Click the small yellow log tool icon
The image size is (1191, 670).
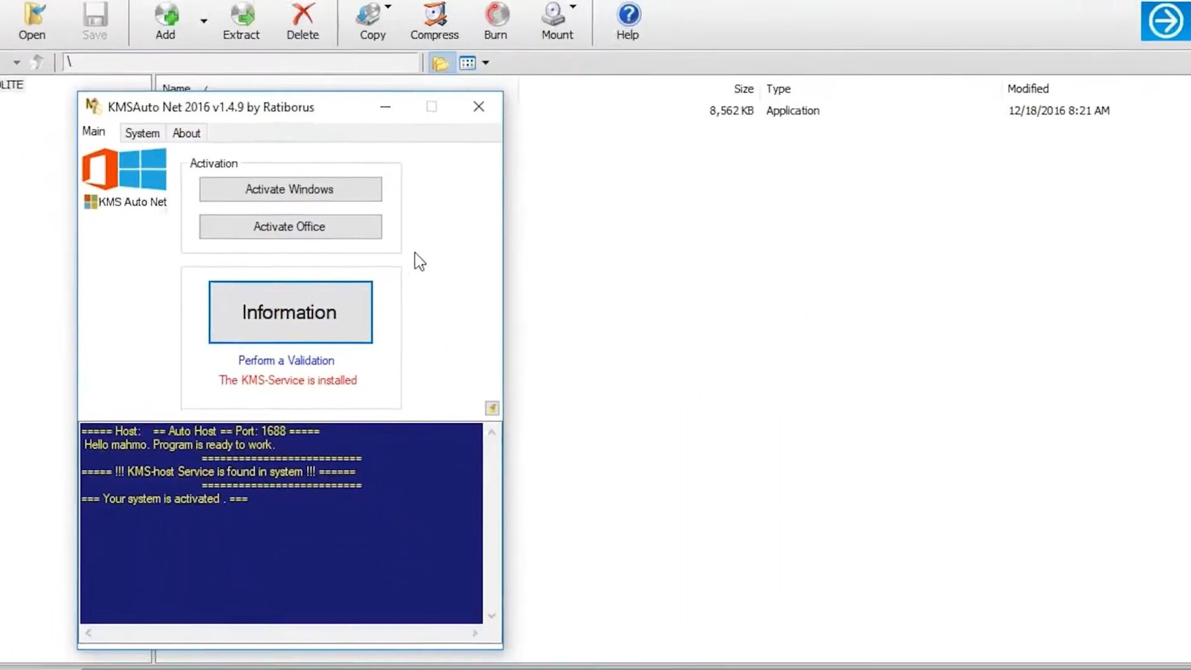492,408
